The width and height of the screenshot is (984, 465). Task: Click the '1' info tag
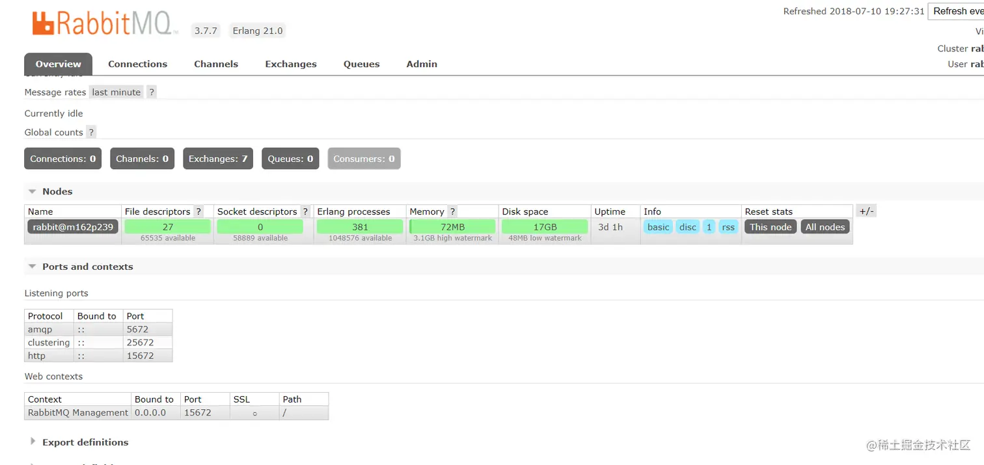pos(709,227)
